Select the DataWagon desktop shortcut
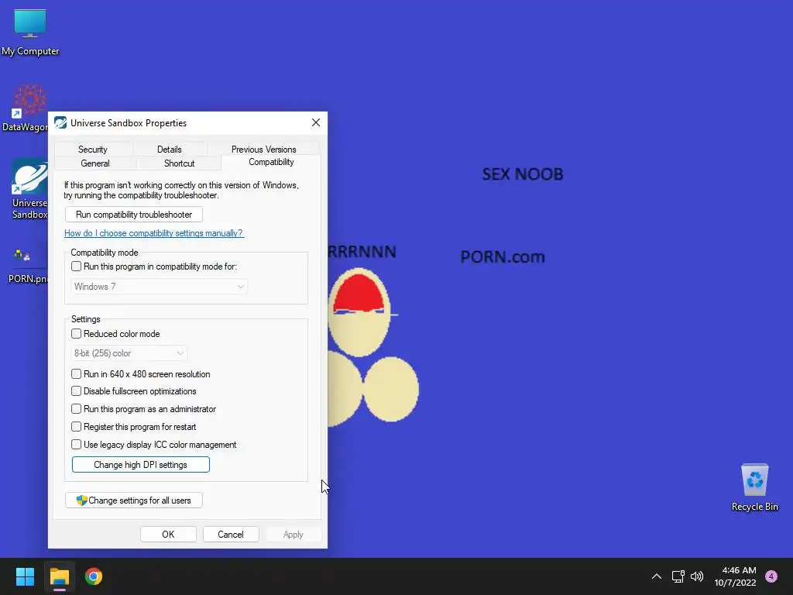This screenshot has width=793, height=595. pyautogui.click(x=26, y=108)
